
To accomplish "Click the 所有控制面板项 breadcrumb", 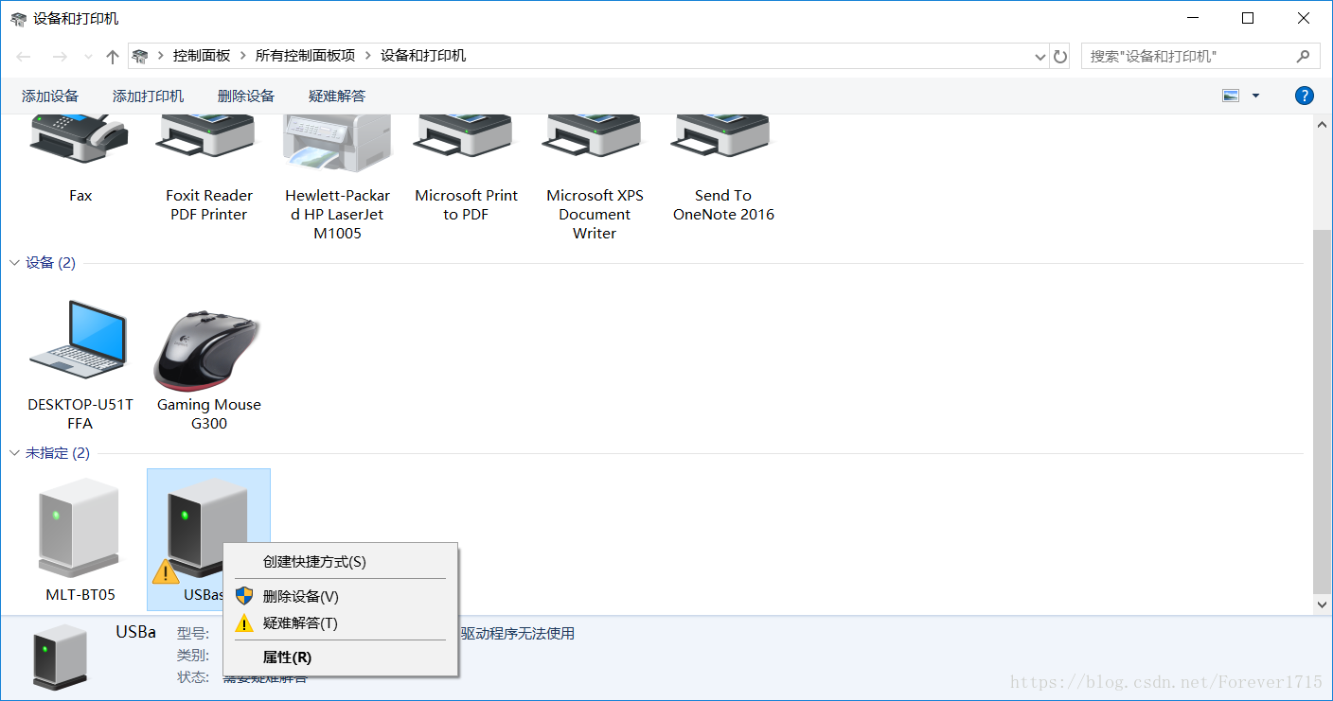I will (305, 56).
